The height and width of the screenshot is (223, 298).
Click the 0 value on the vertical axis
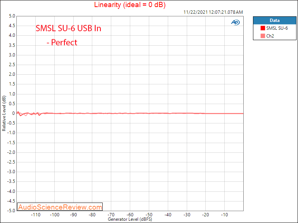click(x=13, y=113)
